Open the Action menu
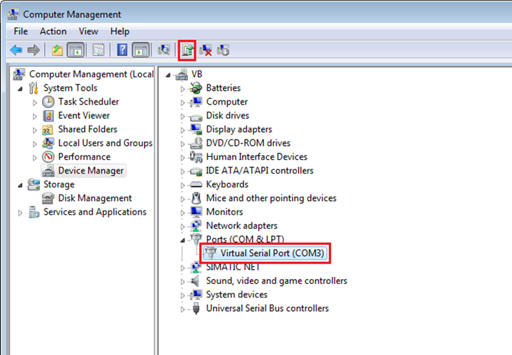 (53, 31)
